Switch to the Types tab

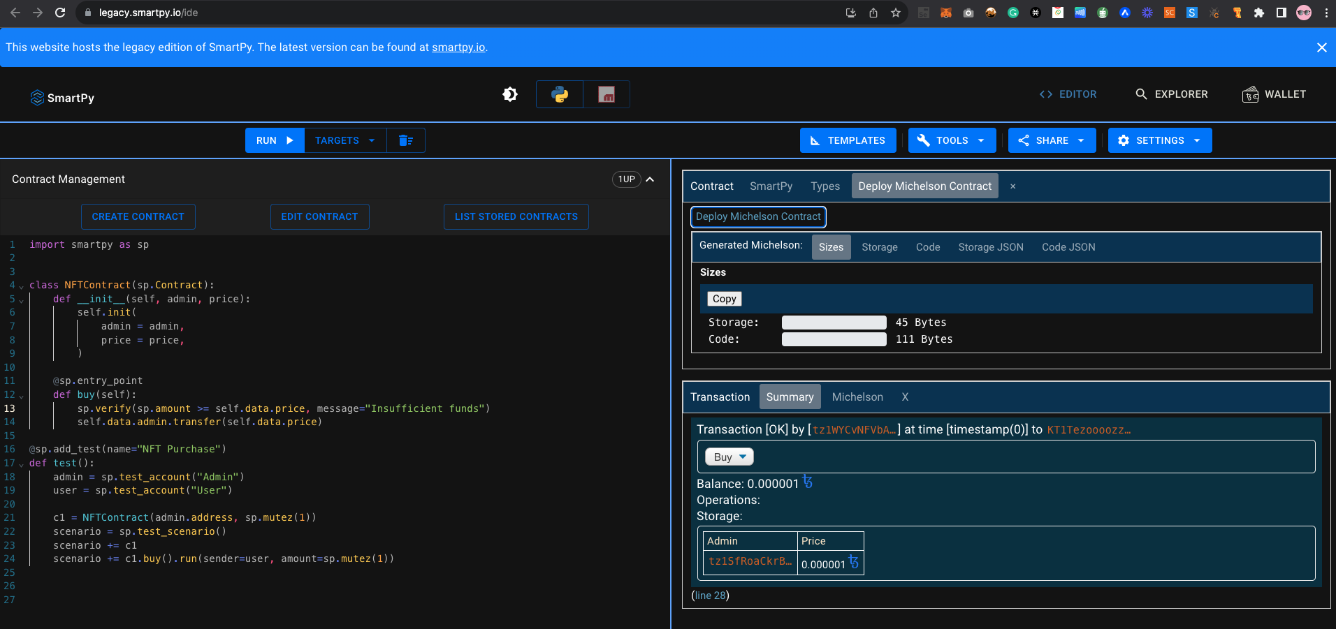(825, 186)
